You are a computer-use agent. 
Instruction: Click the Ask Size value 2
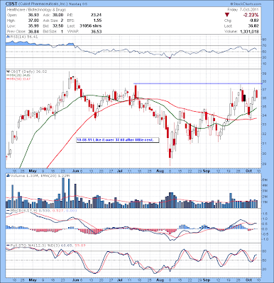[x=62, y=21]
